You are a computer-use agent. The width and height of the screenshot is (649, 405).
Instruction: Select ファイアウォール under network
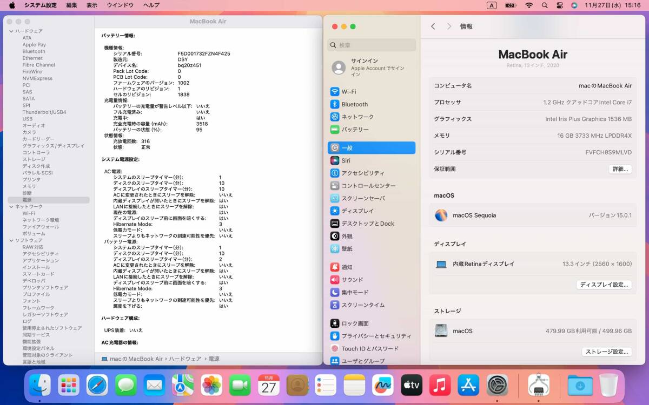(x=41, y=227)
